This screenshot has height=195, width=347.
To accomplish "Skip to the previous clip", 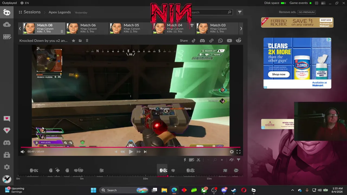I will (x=116, y=152).
